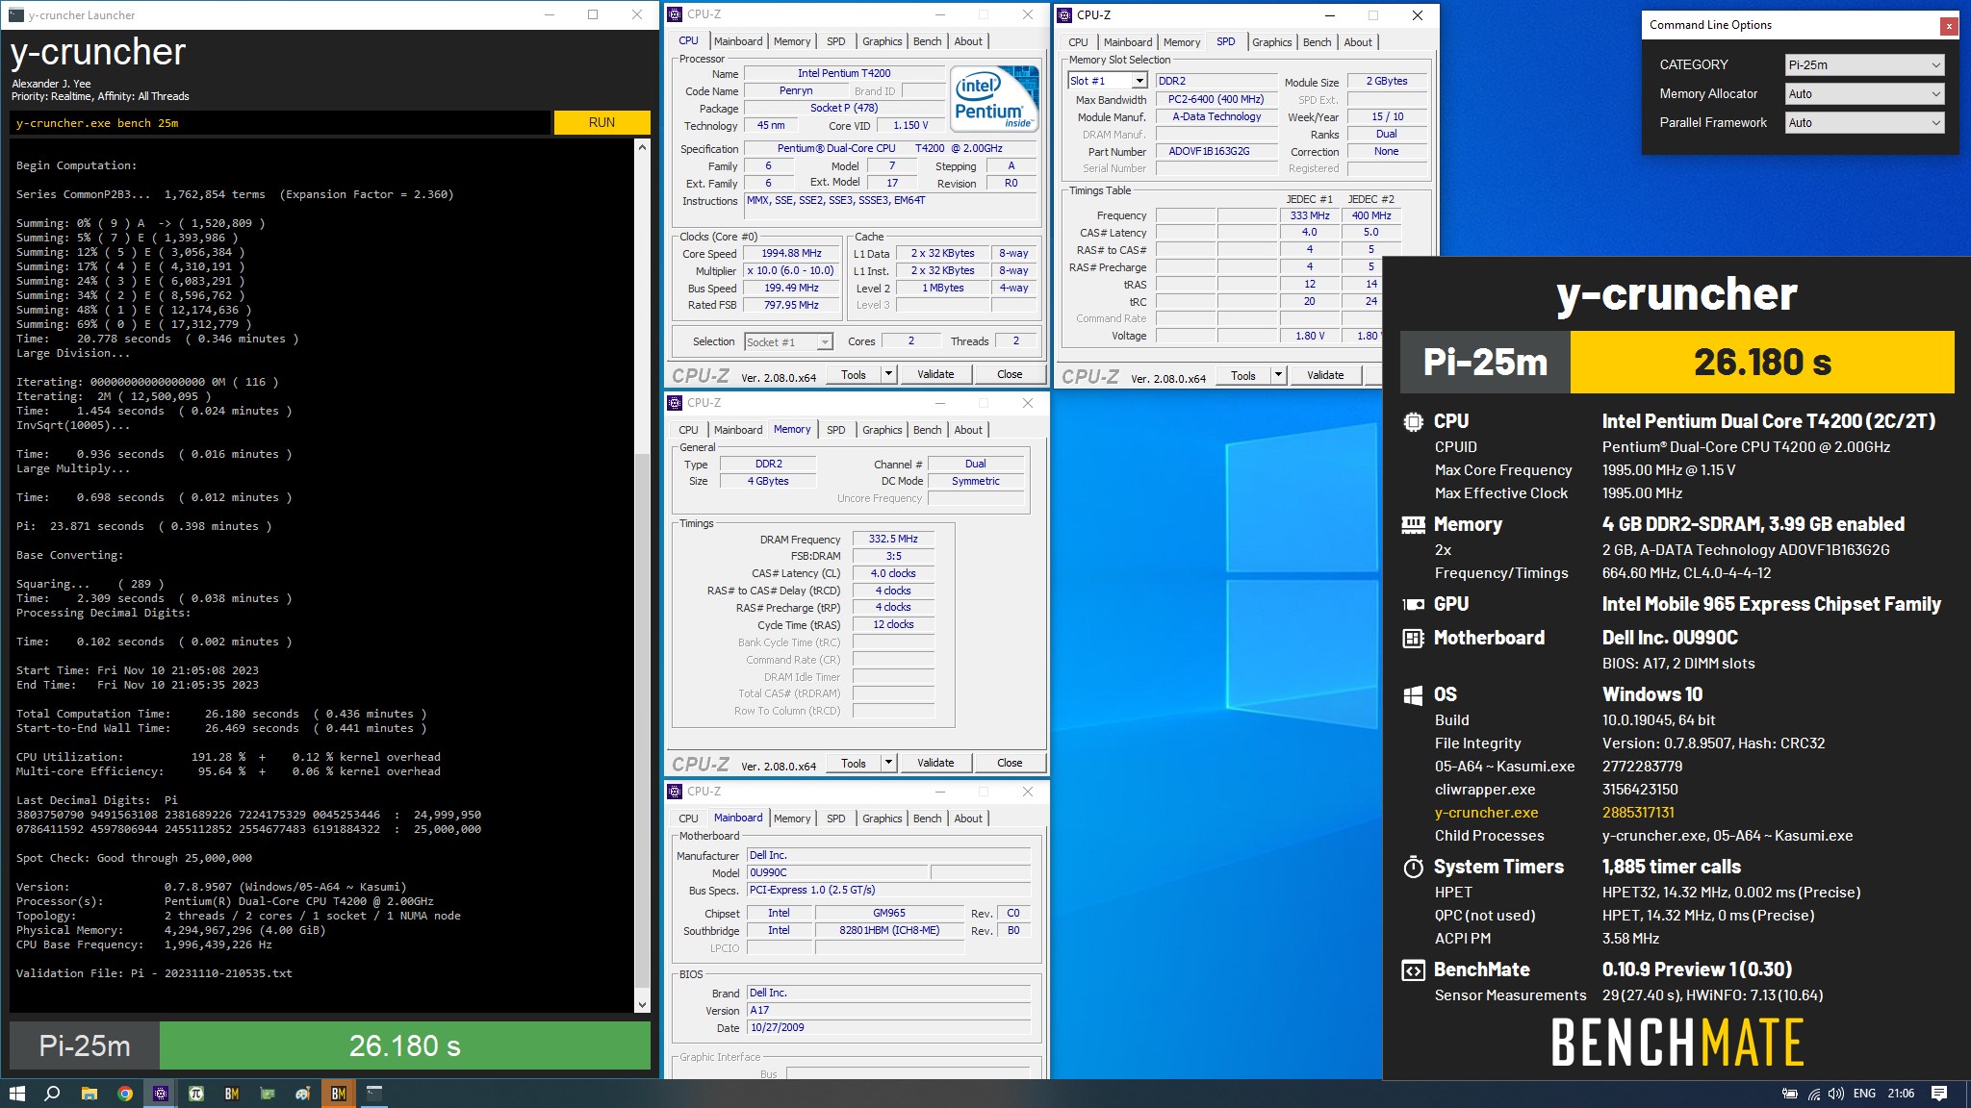Click y-cruncher output scroll down arrow
The image size is (1971, 1108).
(x=642, y=1005)
